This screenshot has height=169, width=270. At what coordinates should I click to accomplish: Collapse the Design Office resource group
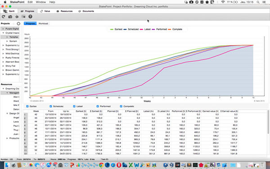7,114
